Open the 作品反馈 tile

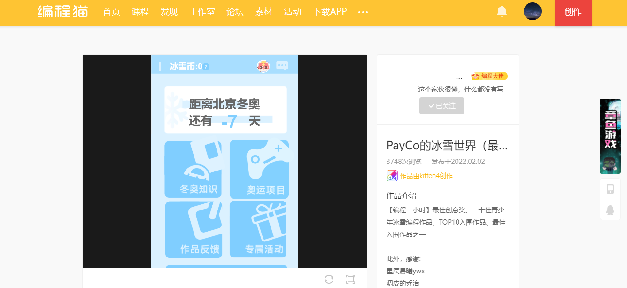coord(194,229)
